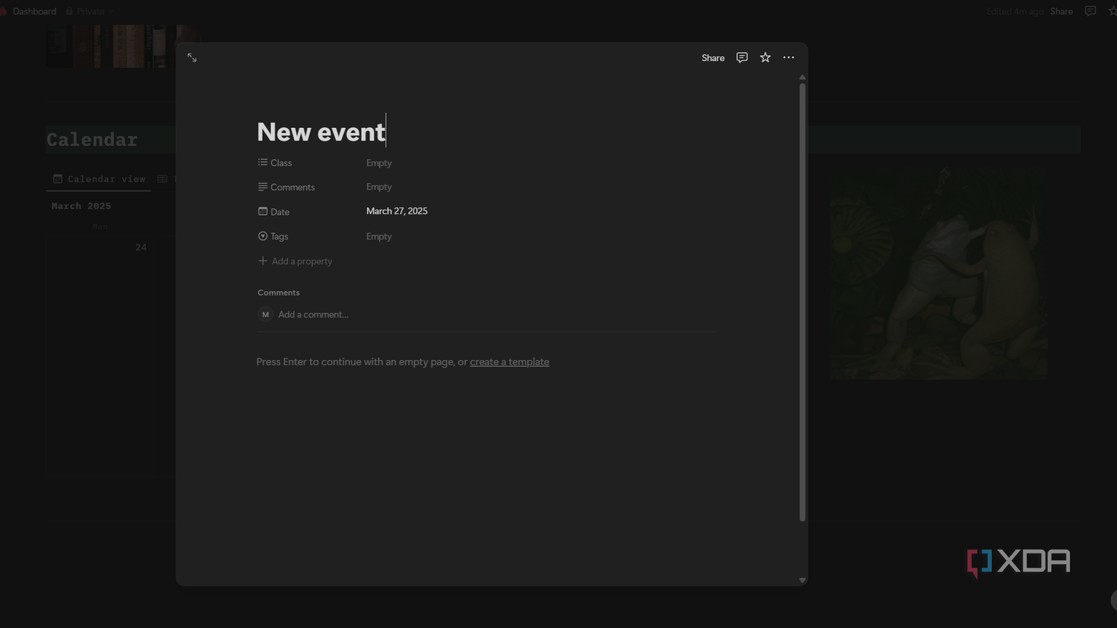
Task: Favorite the event with the modal's star icon
Action: click(765, 57)
